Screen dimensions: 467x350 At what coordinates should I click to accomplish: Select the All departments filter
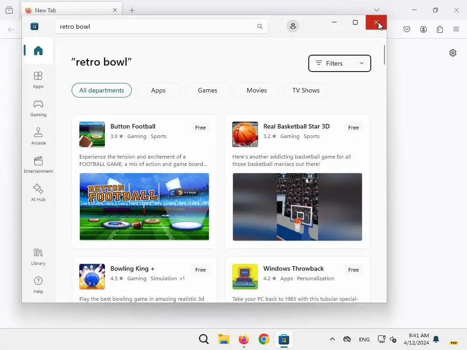102,90
